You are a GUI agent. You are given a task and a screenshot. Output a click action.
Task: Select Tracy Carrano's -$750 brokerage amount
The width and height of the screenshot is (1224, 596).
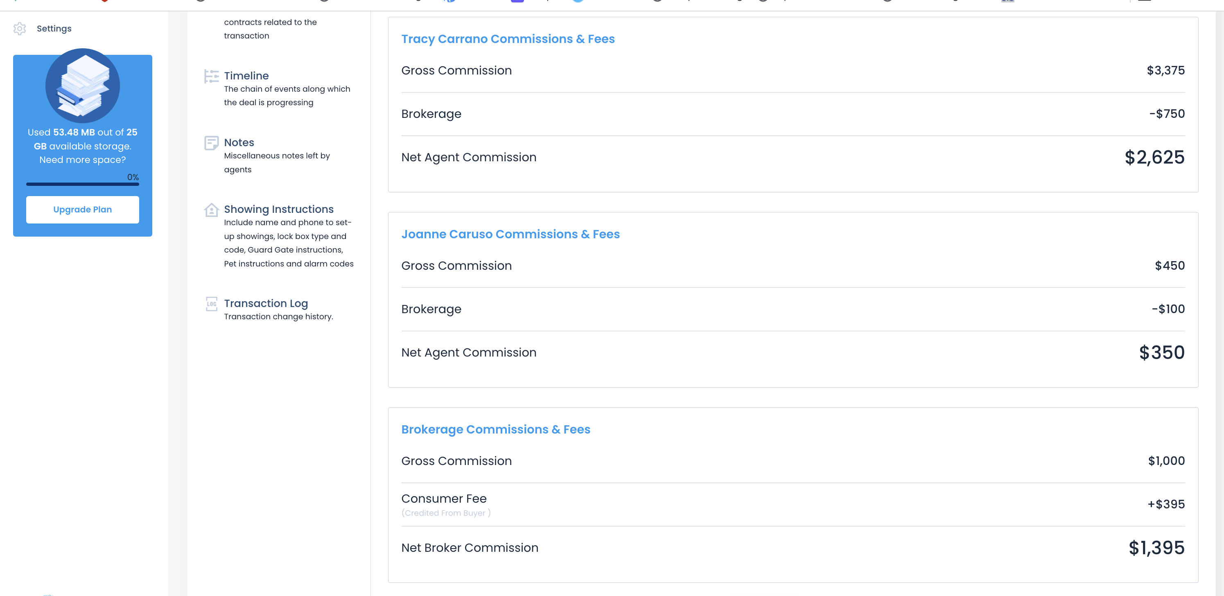pyautogui.click(x=1167, y=113)
